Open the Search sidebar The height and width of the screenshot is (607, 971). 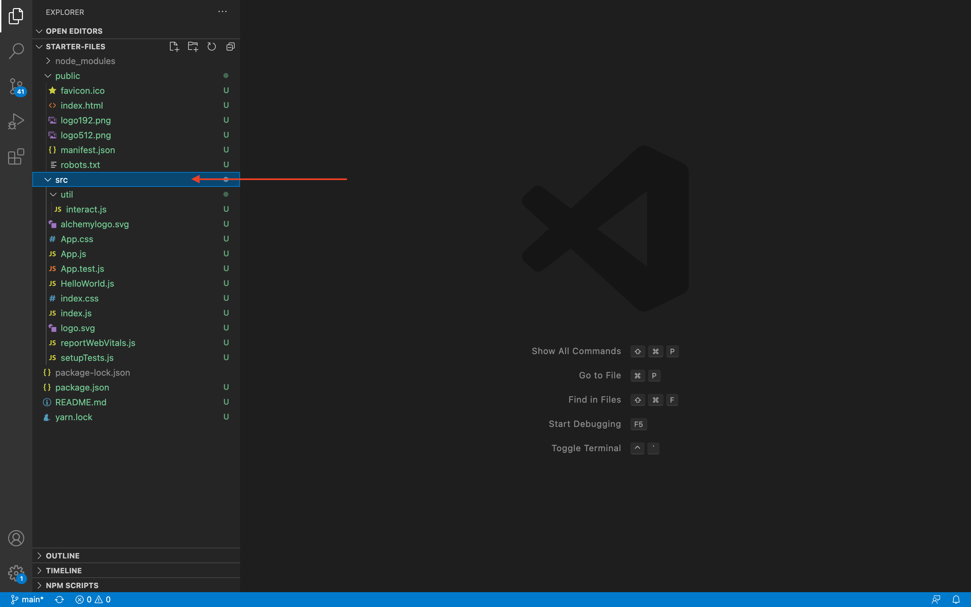(x=16, y=51)
